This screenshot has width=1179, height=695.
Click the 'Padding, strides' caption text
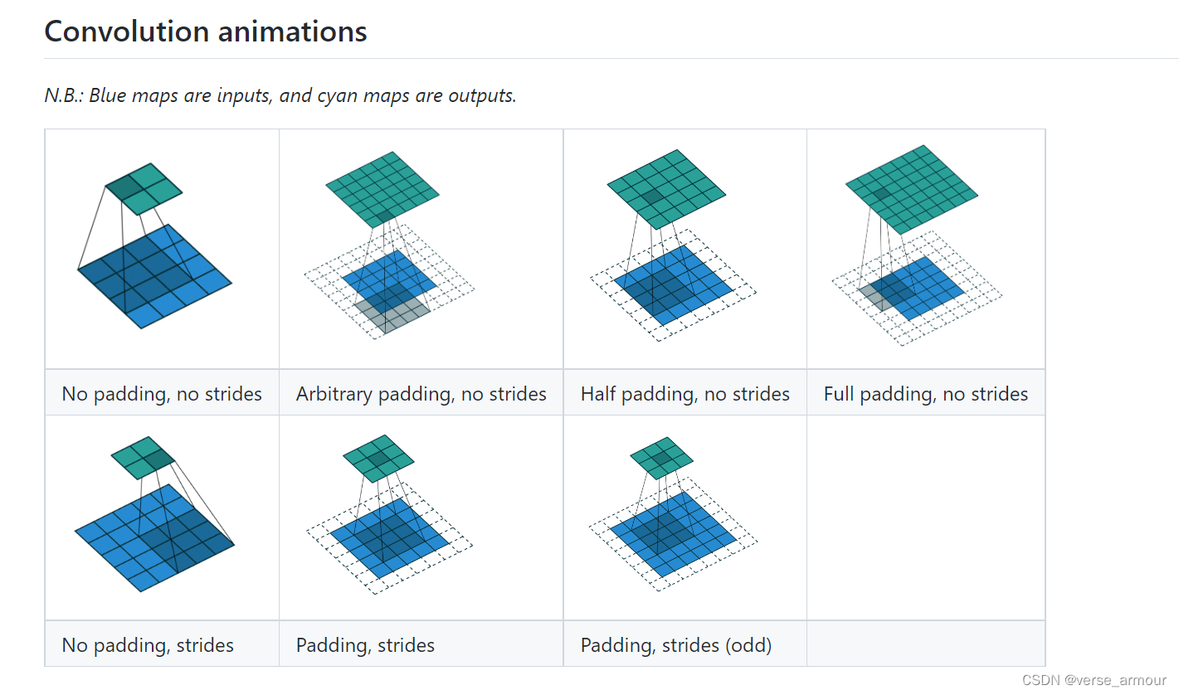tap(365, 645)
